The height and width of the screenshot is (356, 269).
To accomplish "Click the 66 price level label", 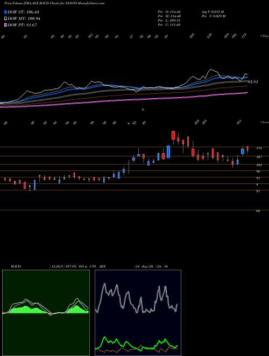I will click(x=258, y=211).
